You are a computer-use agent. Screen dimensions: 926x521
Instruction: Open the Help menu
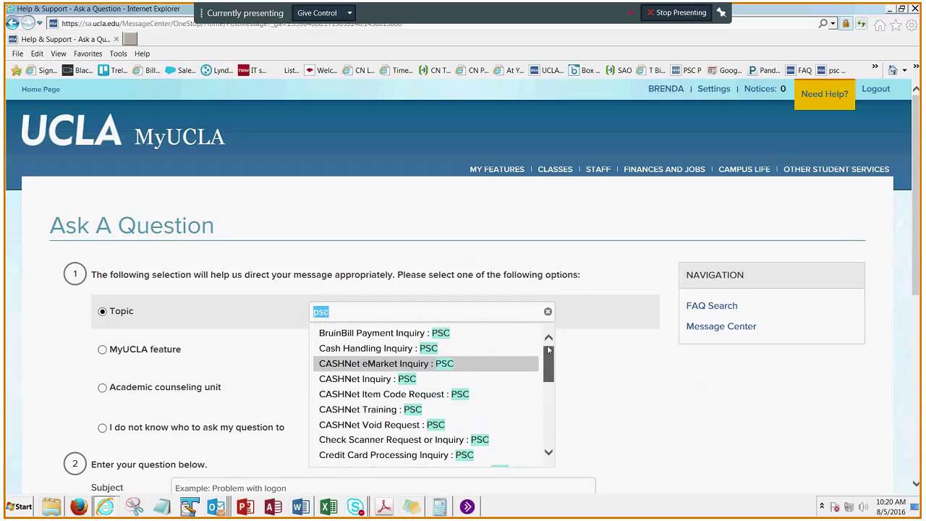coord(142,54)
